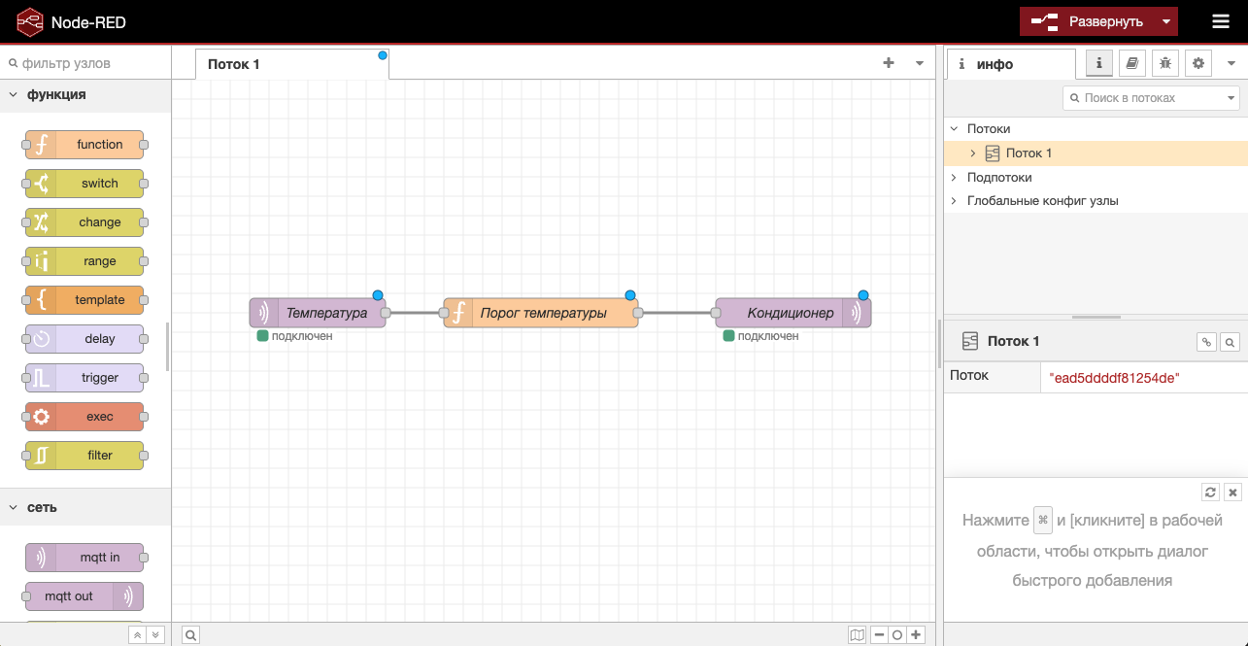Image resolution: width=1248 pixels, height=646 pixels.
Task: Click the info sidebar icon button
Action: (1098, 63)
